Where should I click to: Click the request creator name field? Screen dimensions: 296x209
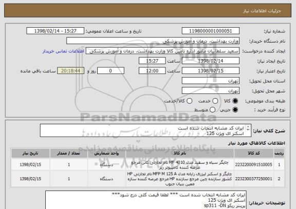(x=163, y=51)
